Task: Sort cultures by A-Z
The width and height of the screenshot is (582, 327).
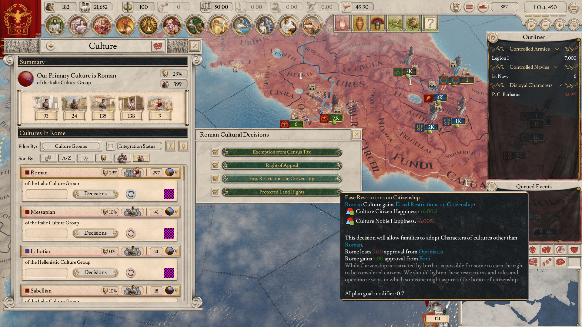Action: (67, 158)
